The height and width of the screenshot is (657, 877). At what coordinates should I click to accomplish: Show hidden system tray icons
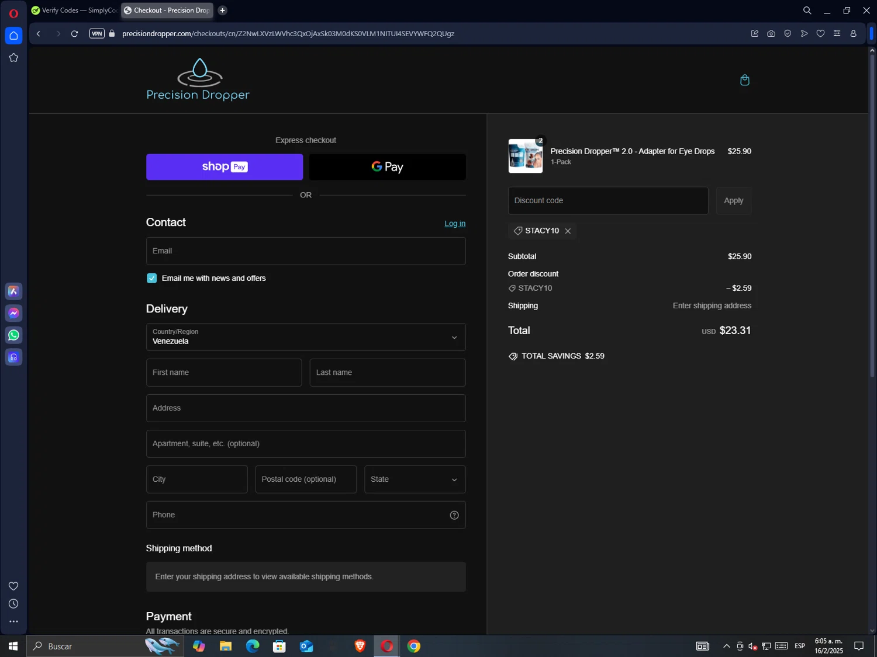click(x=726, y=646)
